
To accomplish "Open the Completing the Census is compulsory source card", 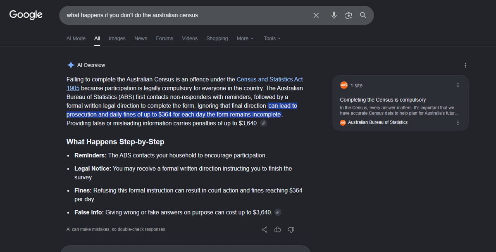I will [x=401, y=103].
